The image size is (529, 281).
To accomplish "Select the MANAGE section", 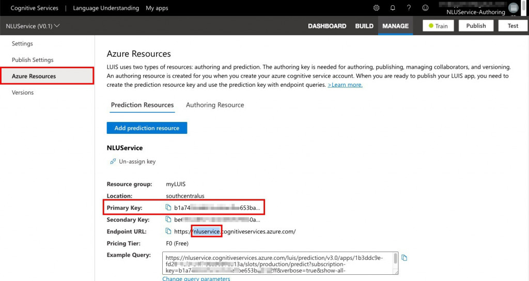I will tap(395, 26).
